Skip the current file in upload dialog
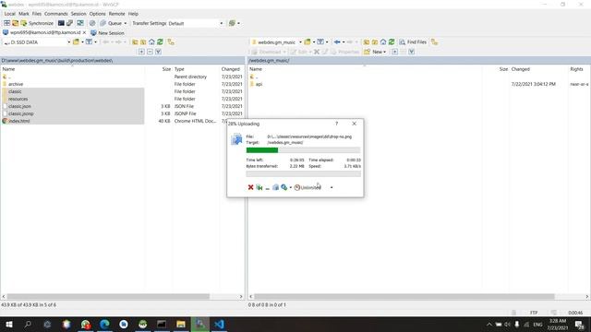 [259, 187]
